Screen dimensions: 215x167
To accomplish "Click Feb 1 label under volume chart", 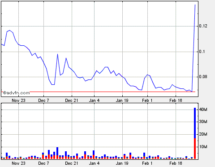I will coord(147,163).
